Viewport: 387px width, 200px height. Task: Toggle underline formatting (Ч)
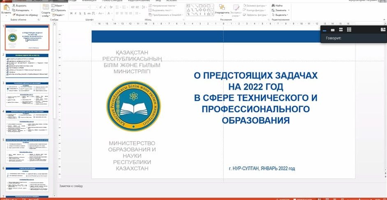tap(80, 13)
